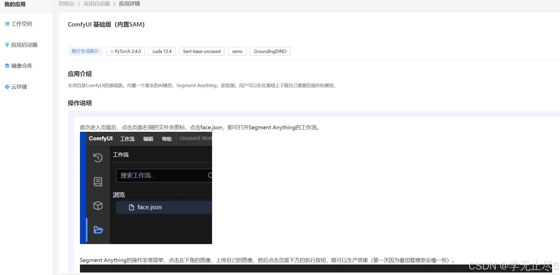Select the Unsaved Workflow tab
The width and height of the screenshot is (560, 275).
(x=195, y=138)
